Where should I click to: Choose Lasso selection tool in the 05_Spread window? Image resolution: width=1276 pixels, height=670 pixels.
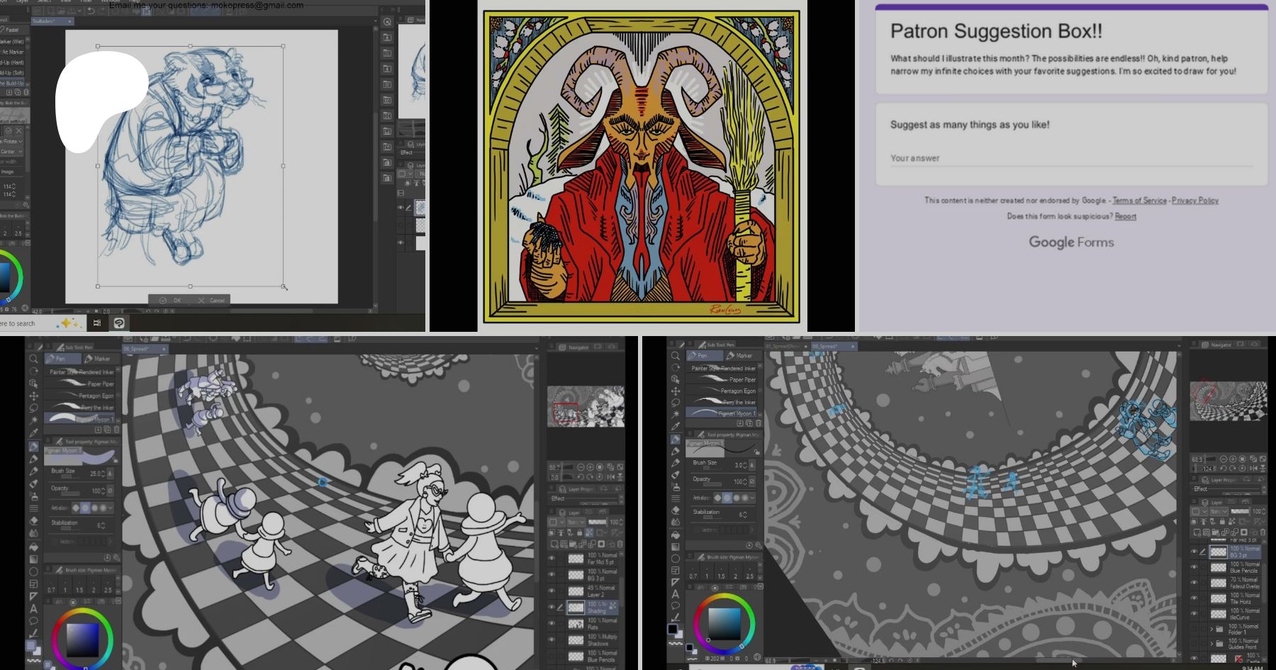tap(676, 403)
